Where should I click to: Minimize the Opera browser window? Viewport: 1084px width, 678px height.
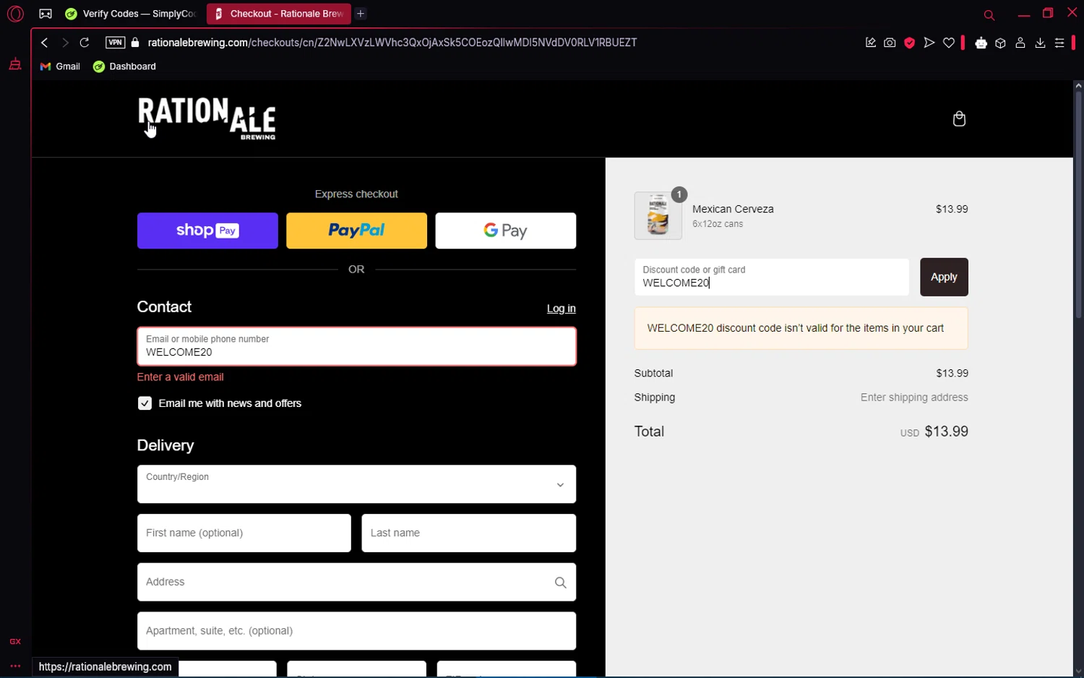point(1023,14)
